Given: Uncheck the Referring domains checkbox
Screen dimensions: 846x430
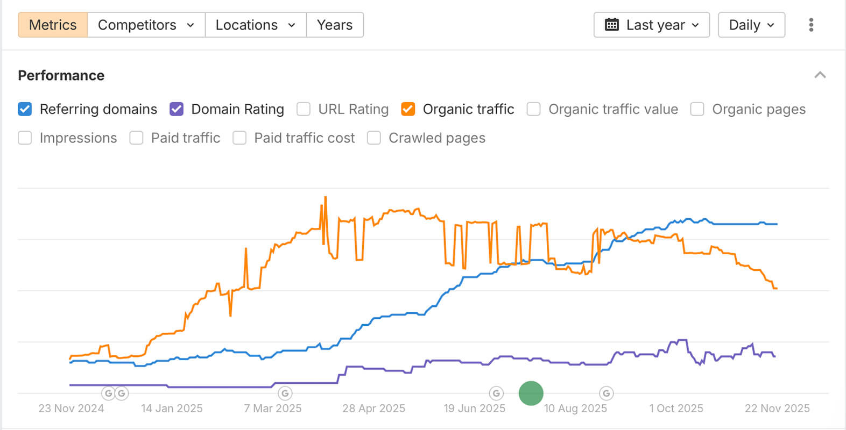Looking at the screenshot, I should tap(25, 109).
